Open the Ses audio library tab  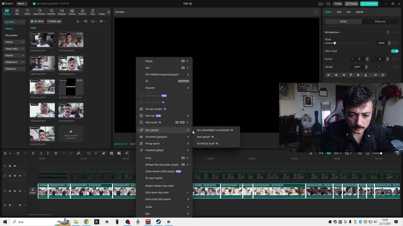[17, 12]
